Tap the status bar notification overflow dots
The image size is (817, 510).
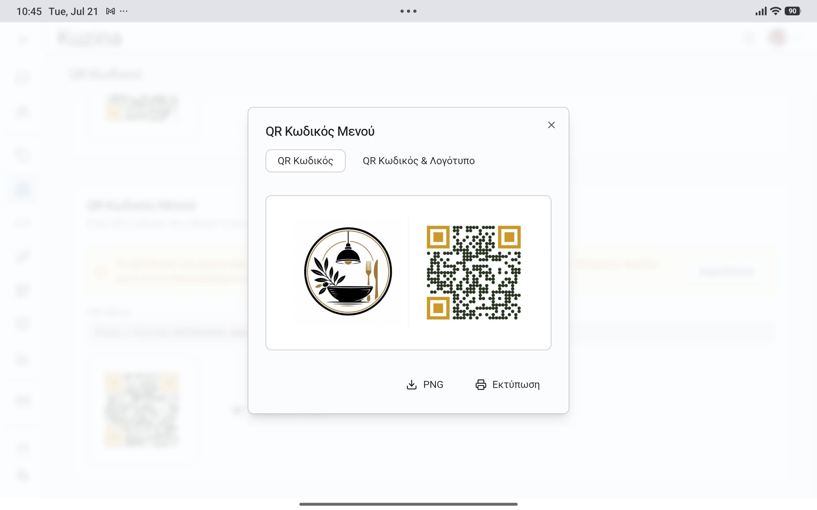point(124,11)
